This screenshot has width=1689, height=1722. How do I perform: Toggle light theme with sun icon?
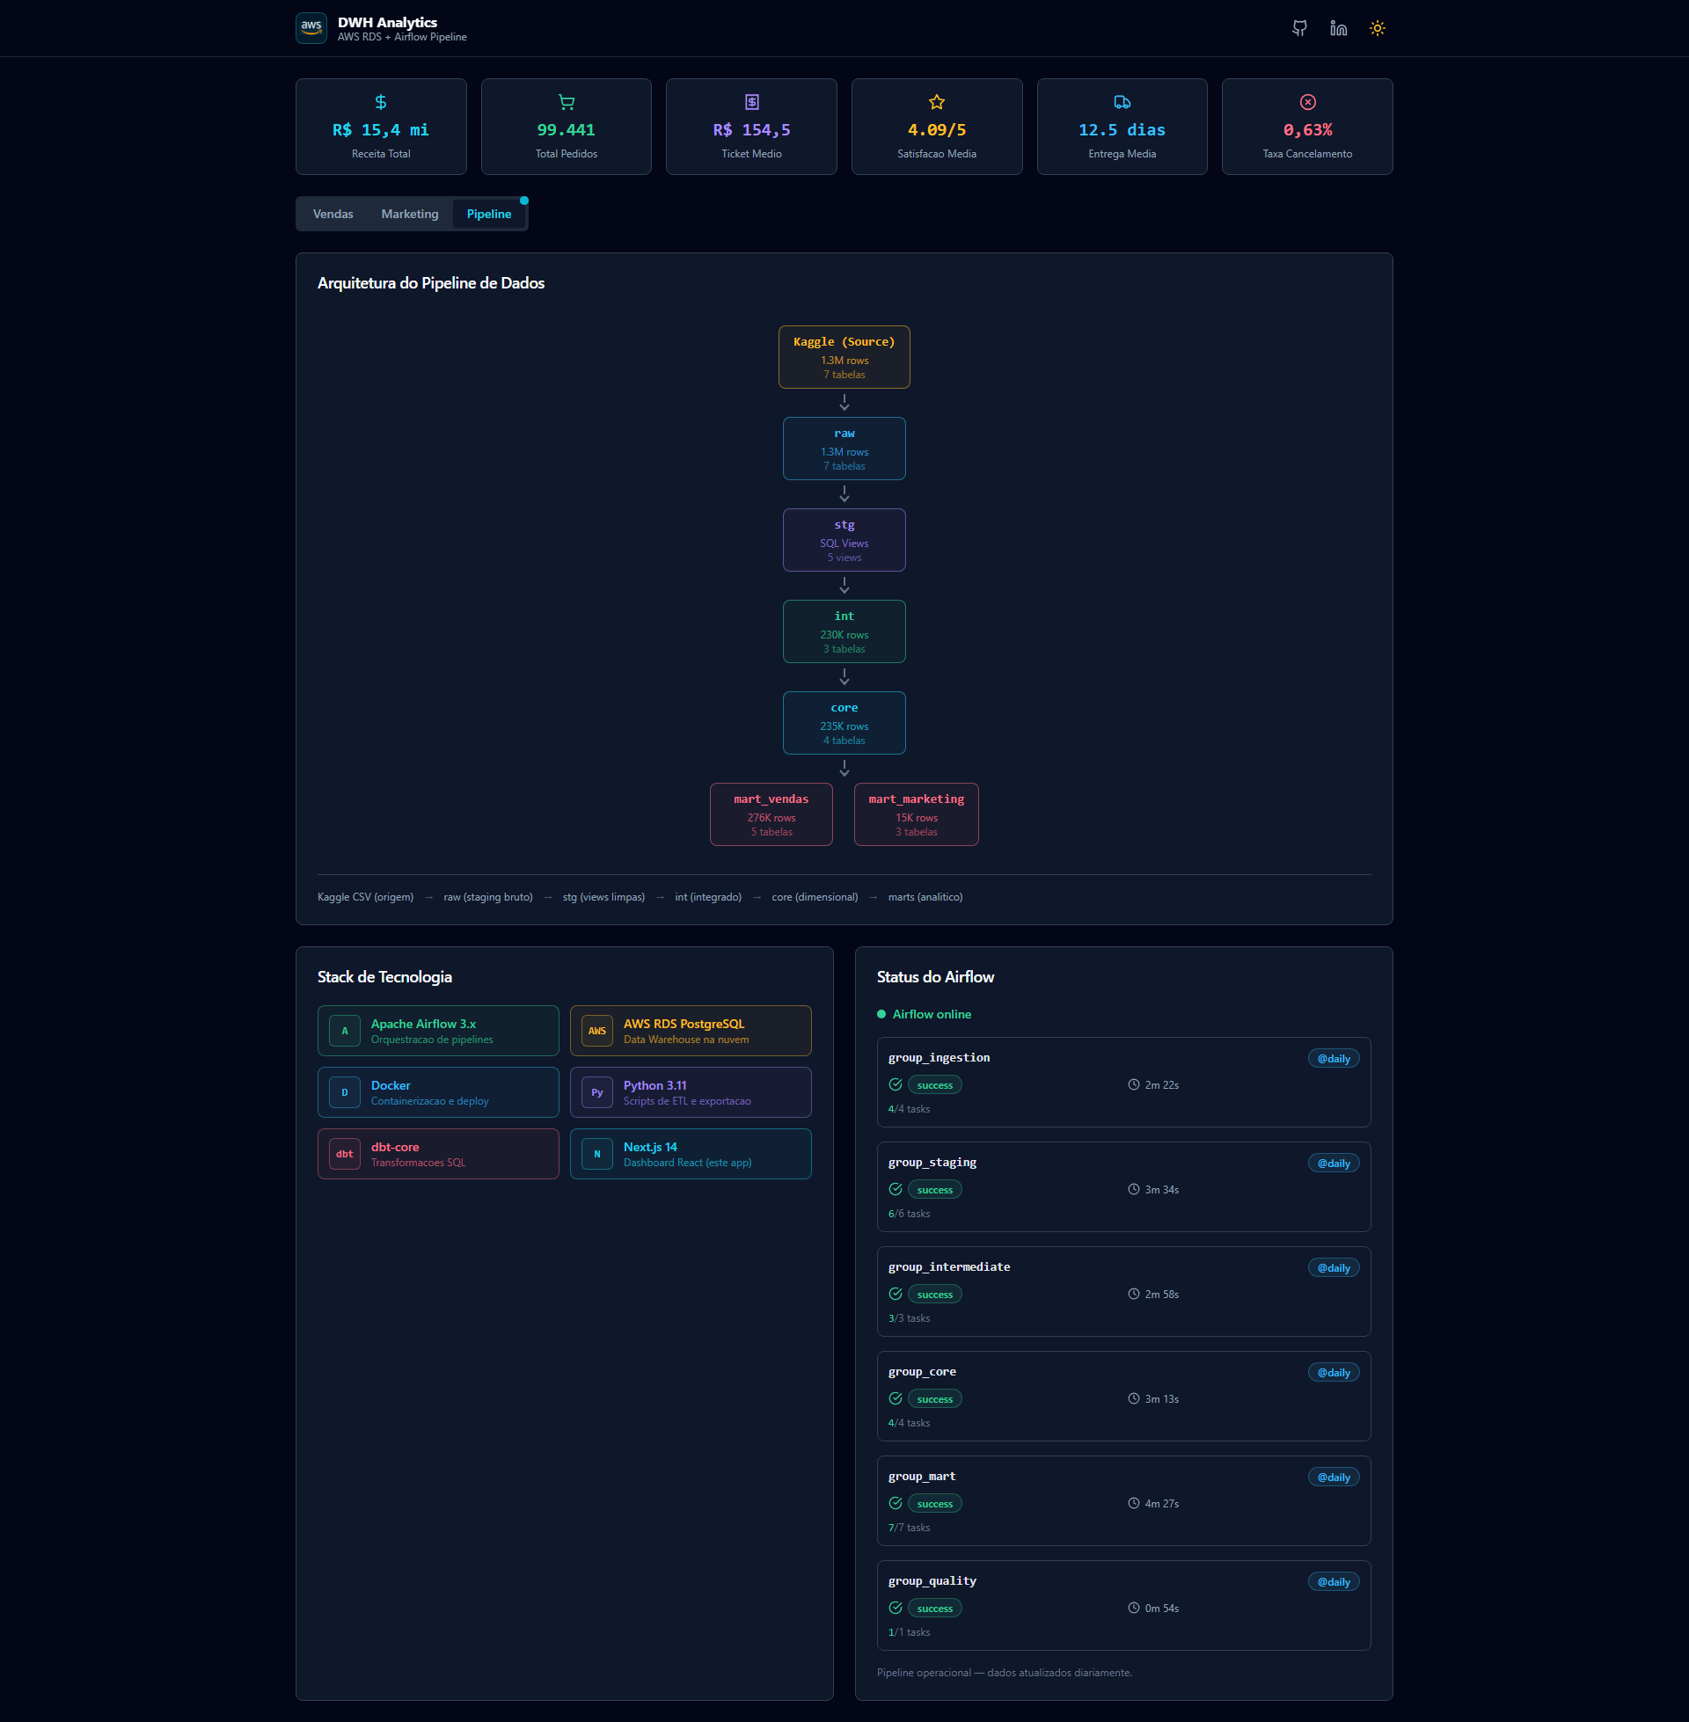(1377, 28)
